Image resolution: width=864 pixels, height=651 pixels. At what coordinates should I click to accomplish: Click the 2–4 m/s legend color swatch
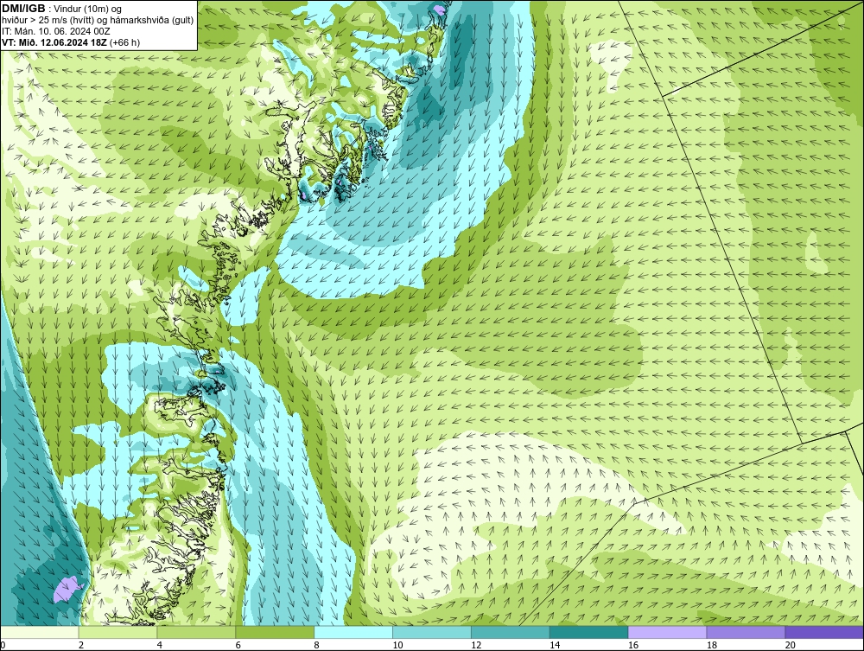pyautogui.click(x=118, y=632)
